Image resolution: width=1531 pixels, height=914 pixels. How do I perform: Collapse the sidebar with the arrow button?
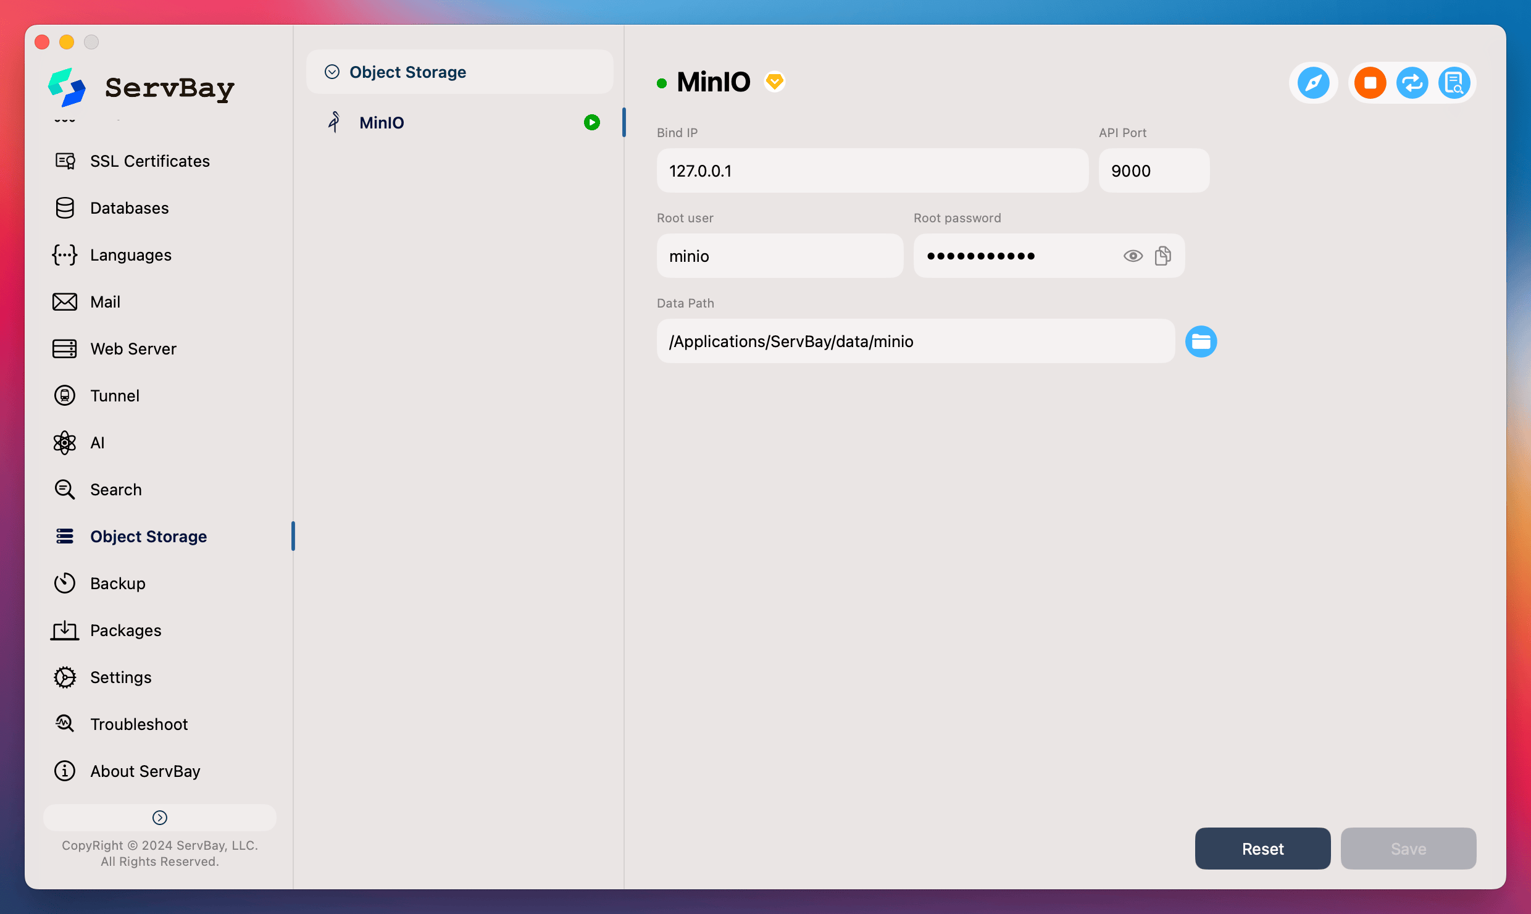[160, 818]
